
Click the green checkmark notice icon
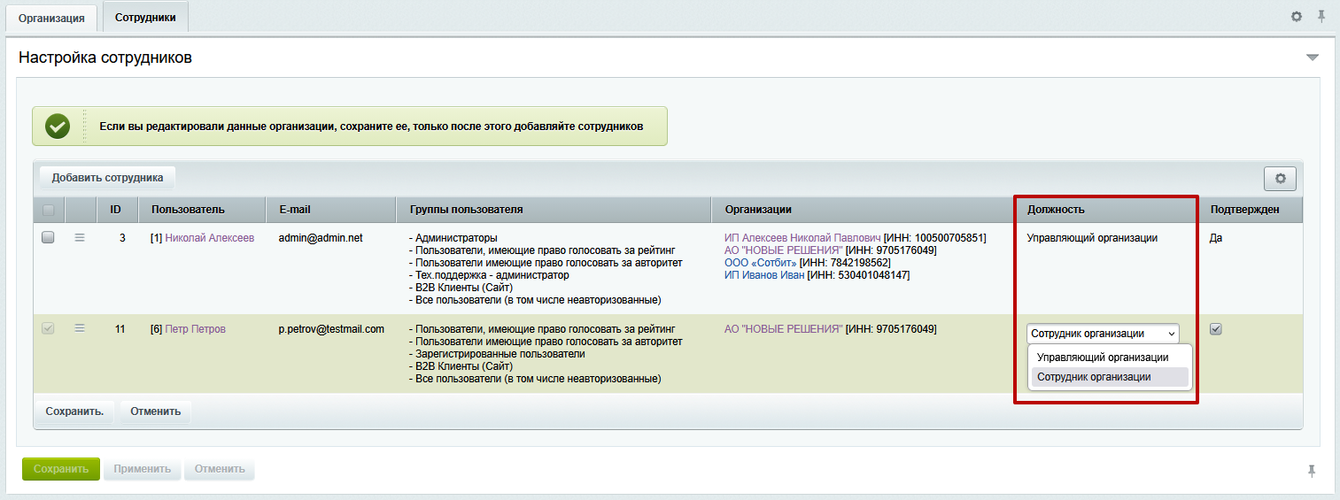tap(58, 127)
